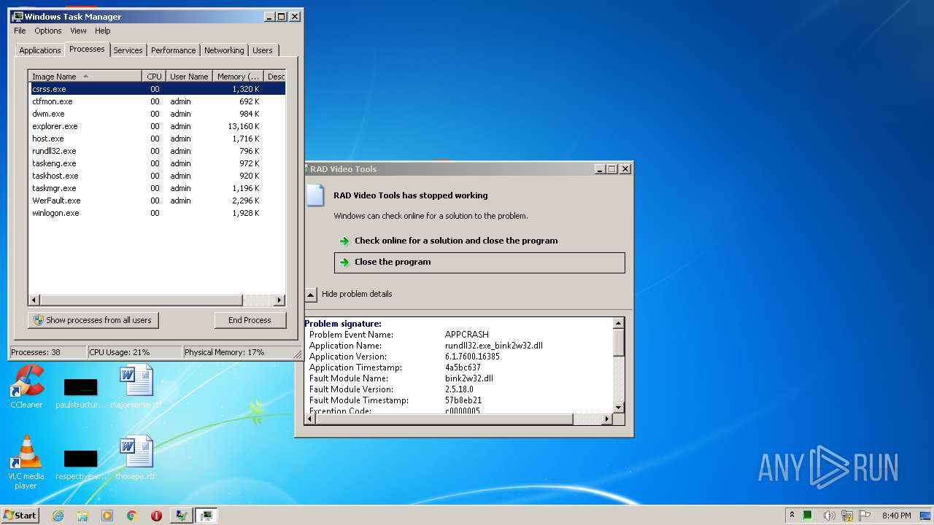Sort processes by User Name column
Viewport: 934px width, 525px height.
click(x=189, y=77)
